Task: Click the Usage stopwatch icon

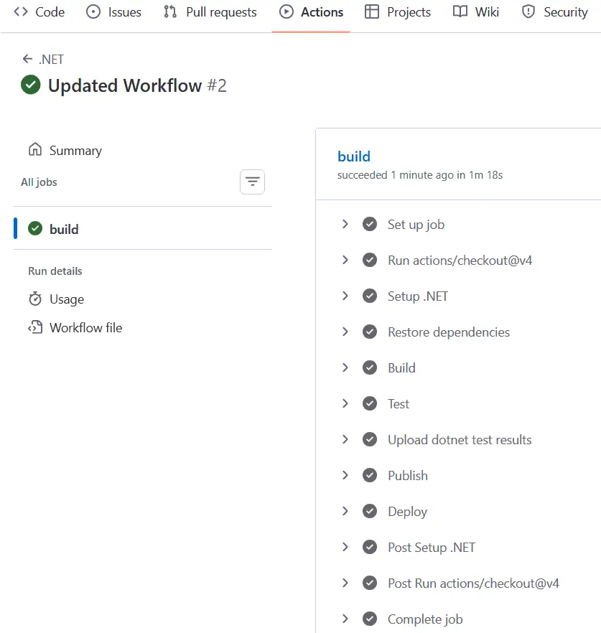Action: coord(34,299)
